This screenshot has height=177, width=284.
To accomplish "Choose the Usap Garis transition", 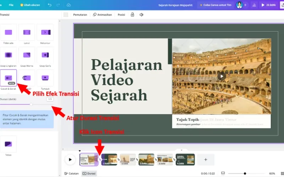I will [45, 55].
